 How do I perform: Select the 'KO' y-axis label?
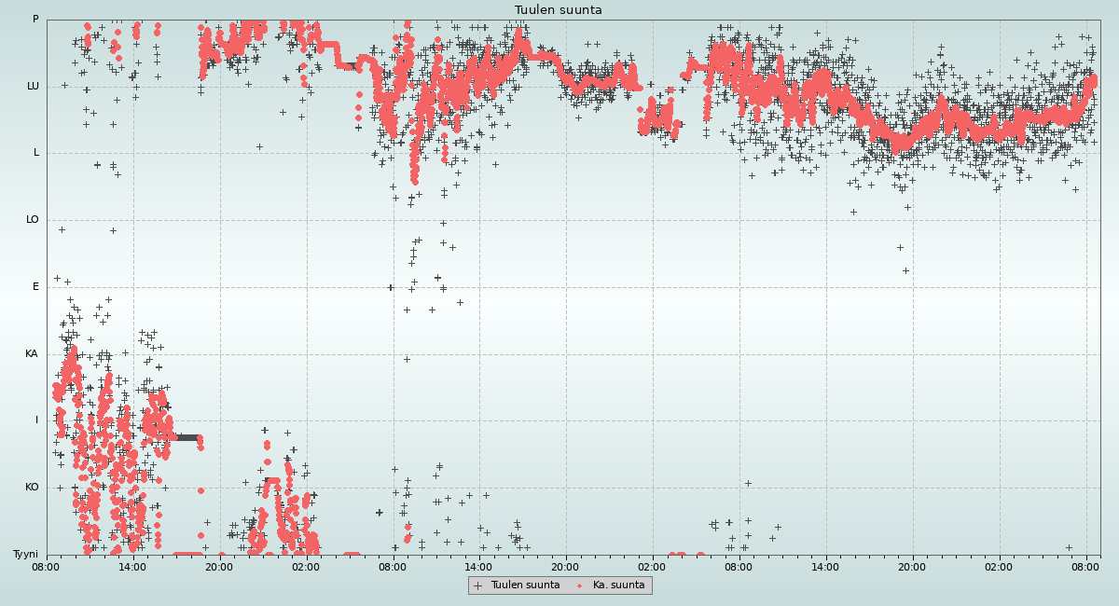[x=32, y=488]
